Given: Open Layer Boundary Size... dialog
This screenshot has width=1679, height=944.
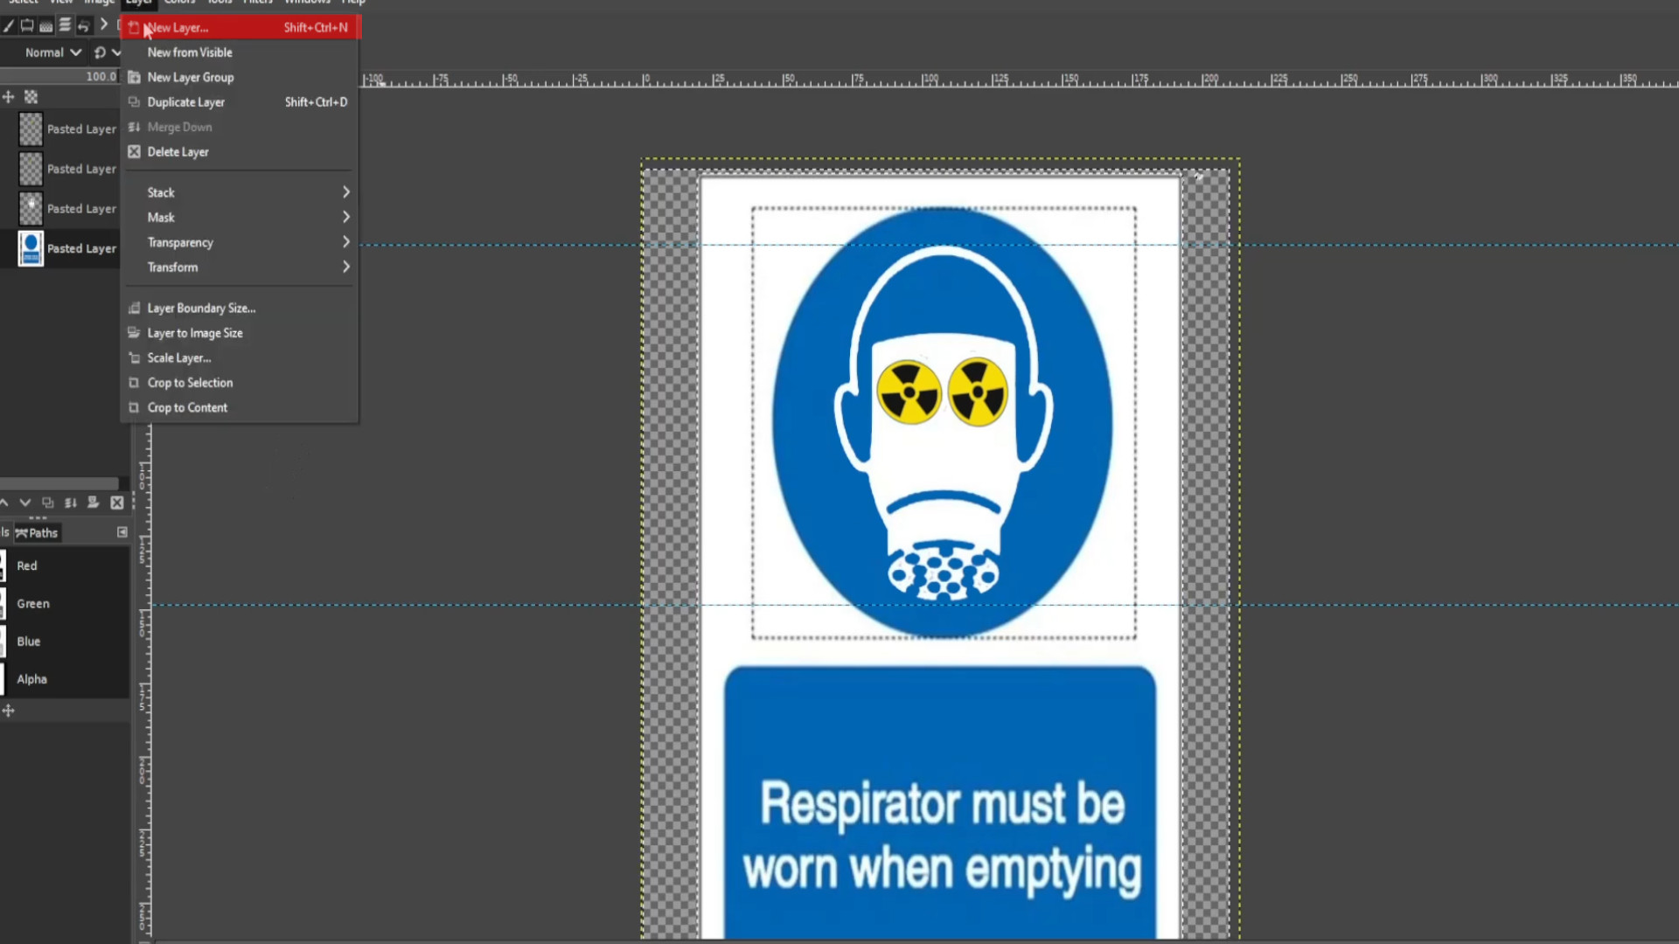Looking at the screenshot, I should coord(240,308).
